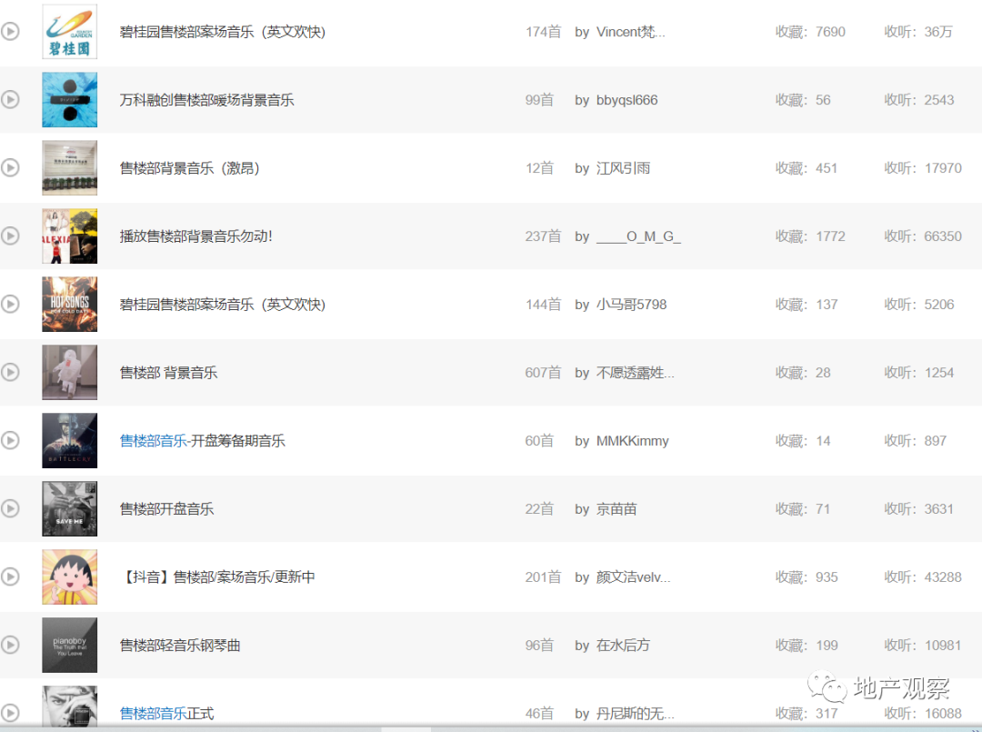Screen dimensions: 982x732
Task: Open the Ed Sheeran divide album cover
Action: click(x=69, y=100)
